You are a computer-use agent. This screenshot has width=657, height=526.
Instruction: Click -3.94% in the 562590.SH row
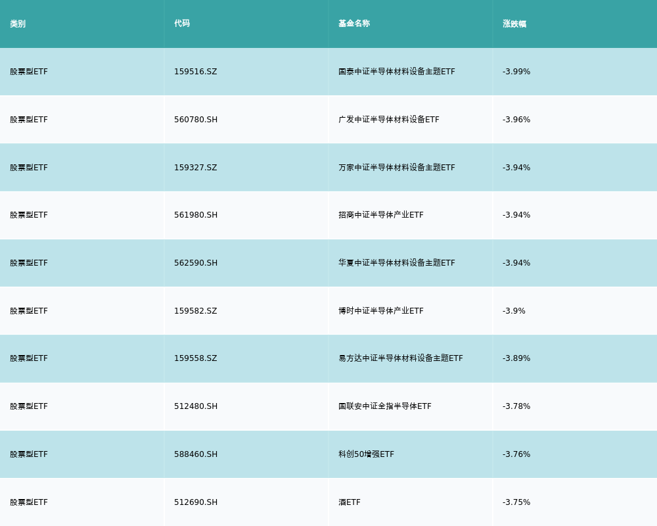pyautogui.click(x=516, y=263)
